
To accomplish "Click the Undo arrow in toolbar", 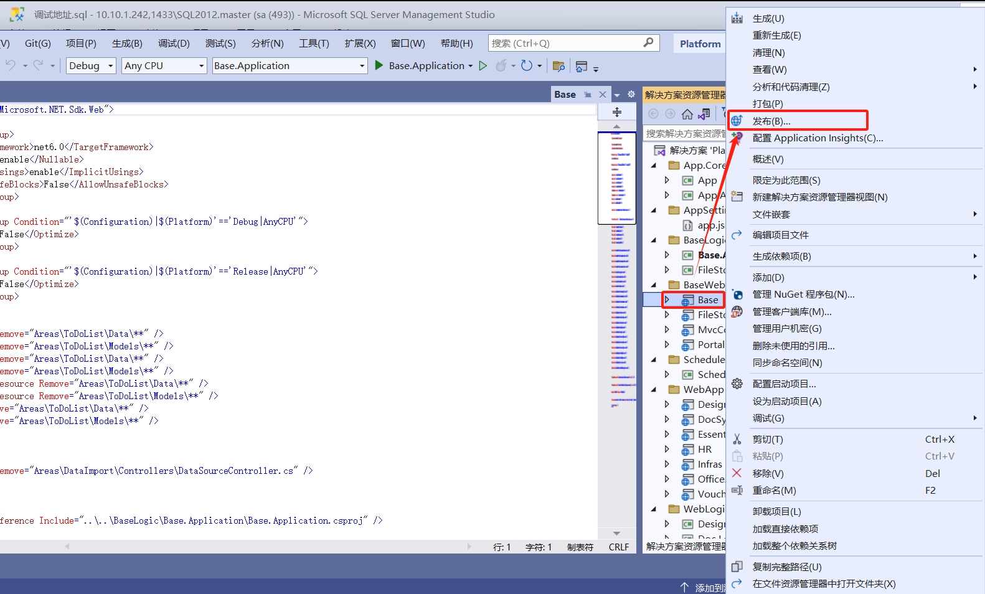I will (11, 65).
